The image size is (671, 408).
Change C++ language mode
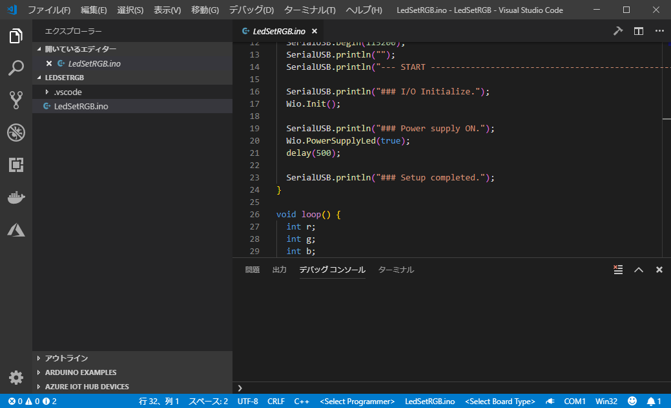pos(302,401)
